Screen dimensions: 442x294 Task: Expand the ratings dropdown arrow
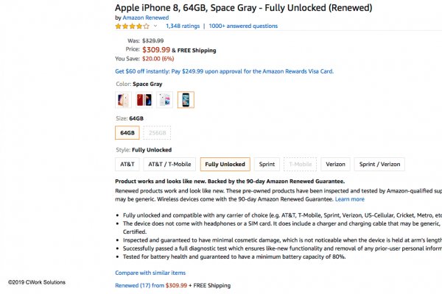155,26
